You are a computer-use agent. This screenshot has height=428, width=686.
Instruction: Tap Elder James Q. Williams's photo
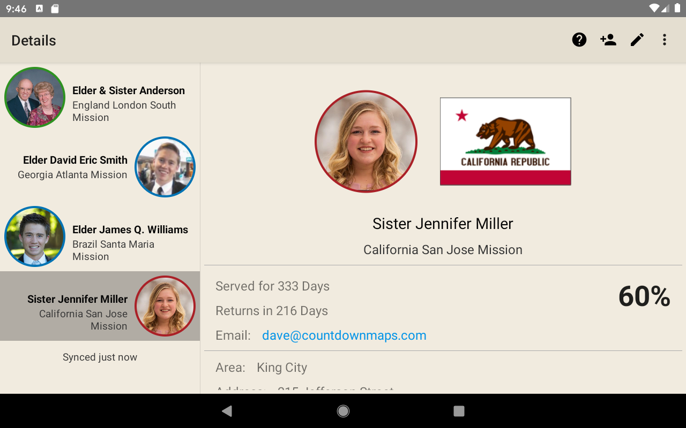point(35,236)
